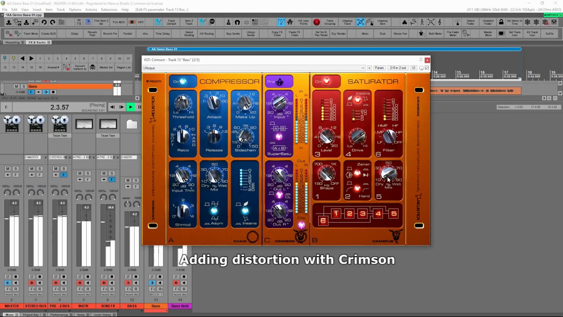Click the saturator Dry/Wet Mix knob
563x317 pixels.
[x=388, y=173]
